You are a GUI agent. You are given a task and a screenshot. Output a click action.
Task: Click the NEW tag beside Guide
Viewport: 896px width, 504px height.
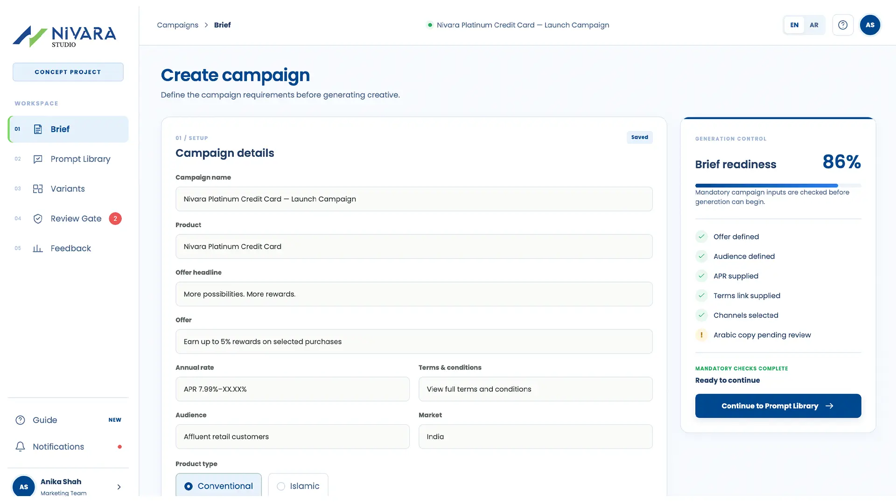point(115,420)
